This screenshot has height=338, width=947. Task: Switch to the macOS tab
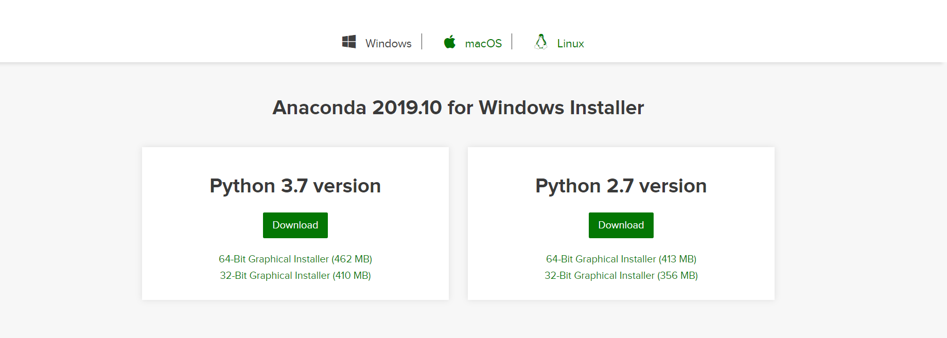click(483, 44)
